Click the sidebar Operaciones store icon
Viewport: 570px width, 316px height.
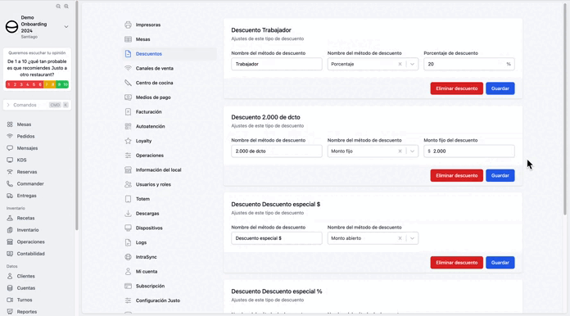pos(10,242)
